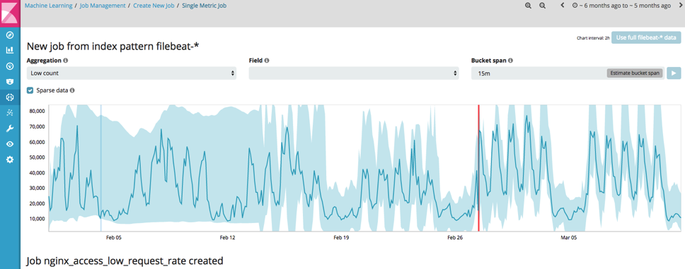Screen dimensions: 685x269
Task: Open the time picker range text
Action: (x=621, y=6)
